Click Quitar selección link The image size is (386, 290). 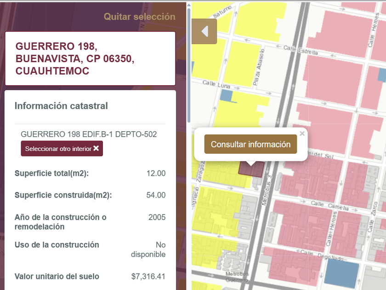pos(140,17)
